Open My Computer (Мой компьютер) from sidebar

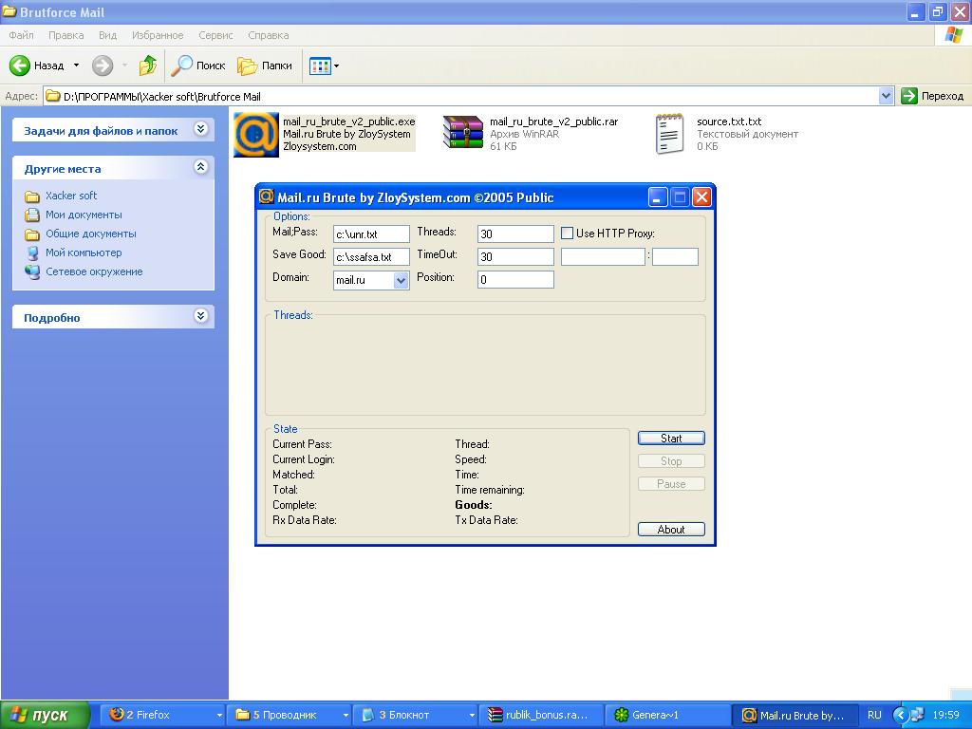(x=84, y=252)
